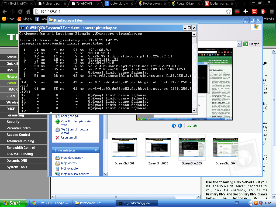Image resolution: width=276 pixels, height=207 pixels.
Task: Switch to the Problem z port browser tab
Action: (51, 4)
